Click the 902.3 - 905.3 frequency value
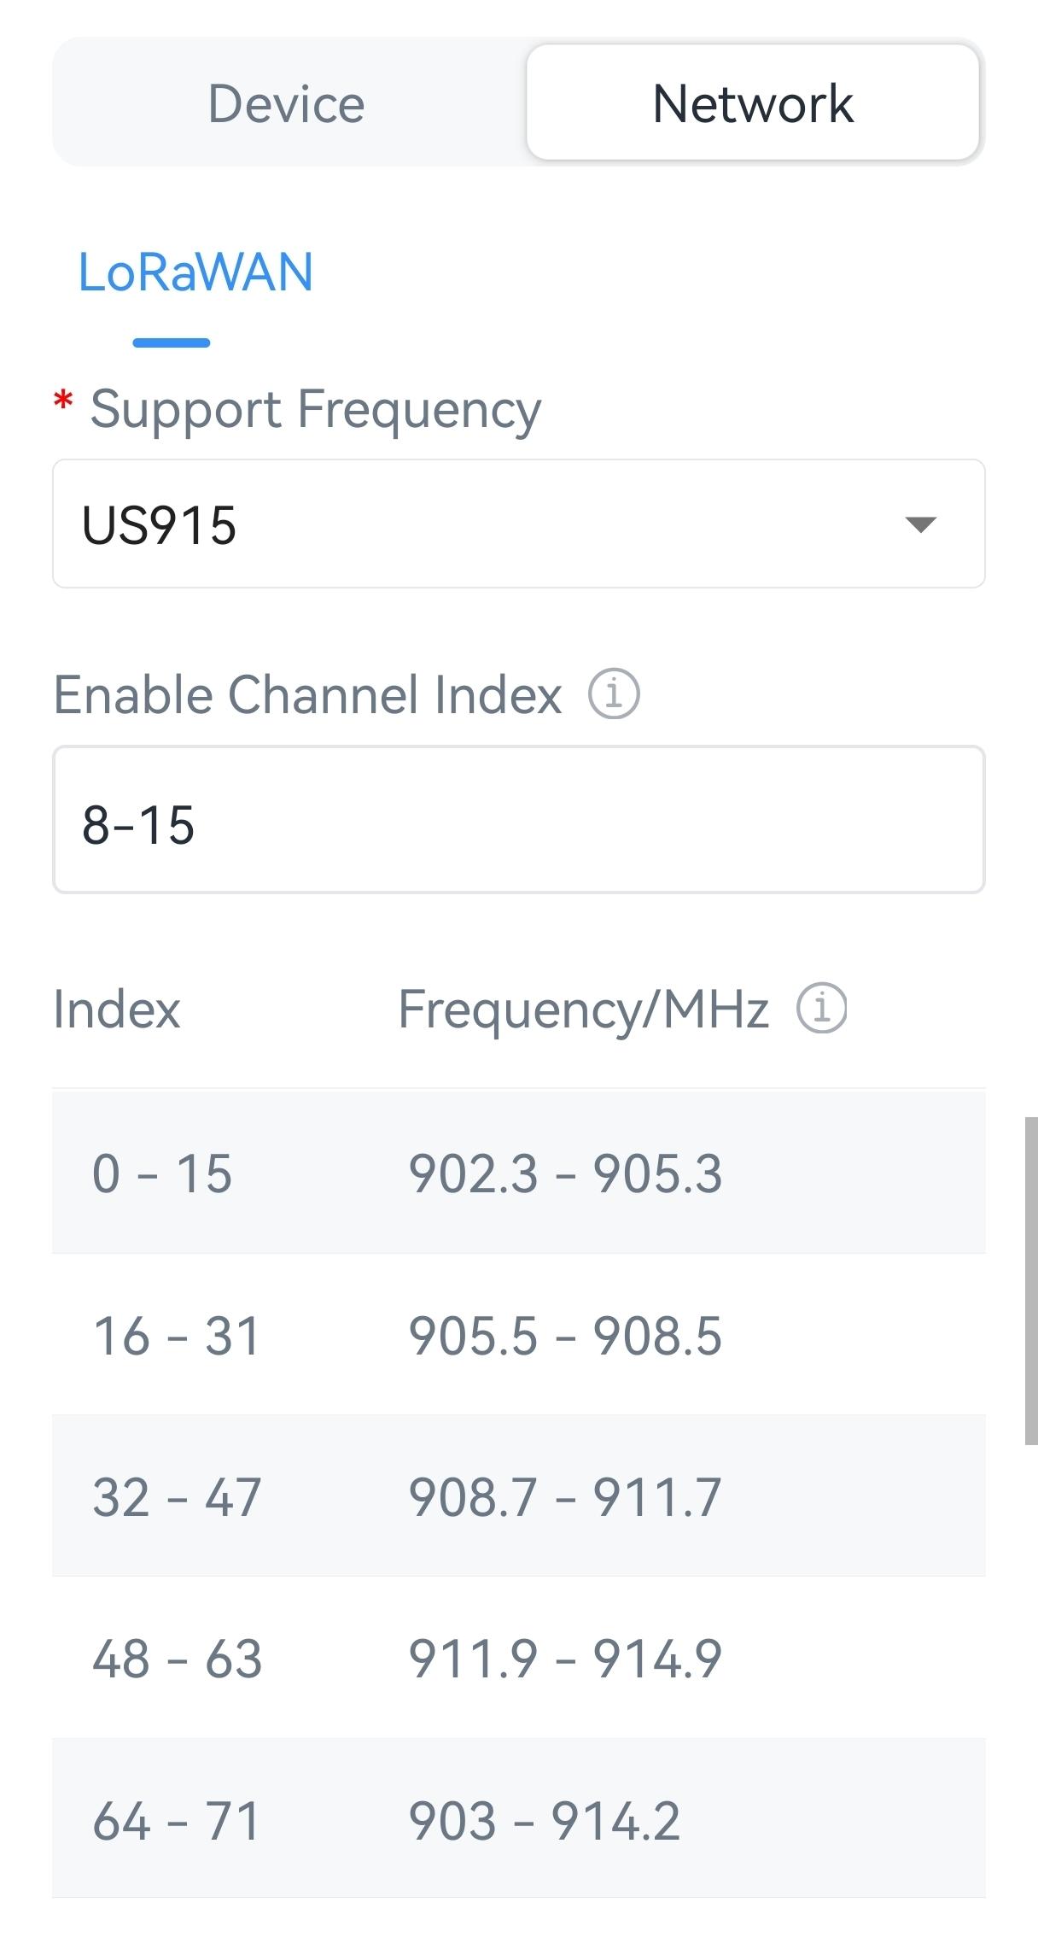Viewport: 1038px width, 1949px height. pos(565,1173)
